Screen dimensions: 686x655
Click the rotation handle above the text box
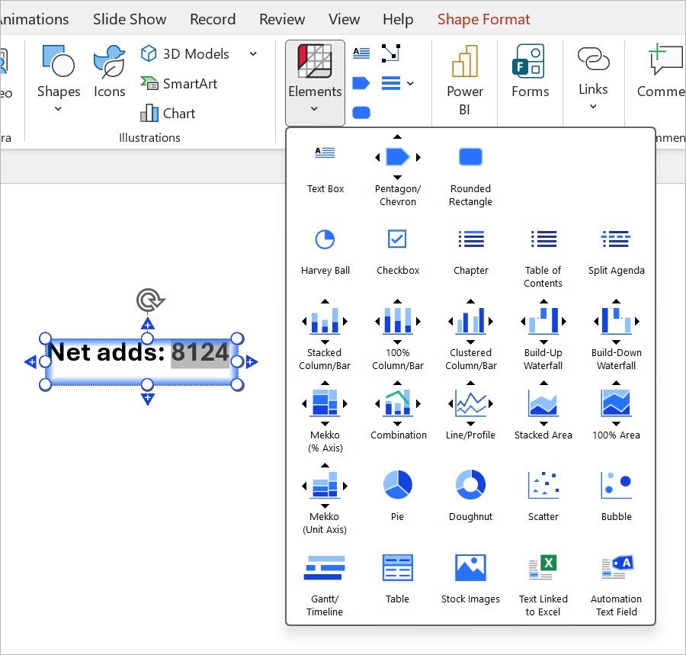coord(149,300)
